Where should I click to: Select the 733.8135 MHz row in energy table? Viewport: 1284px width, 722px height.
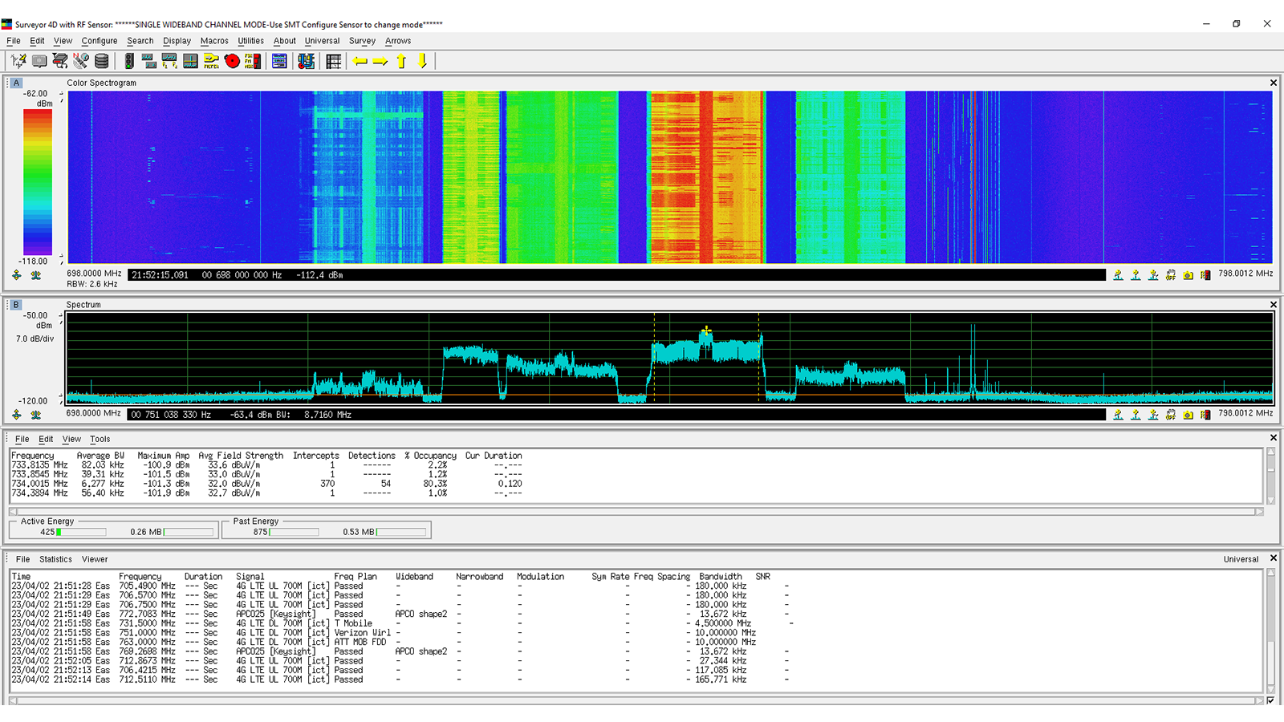coord(266,465)
